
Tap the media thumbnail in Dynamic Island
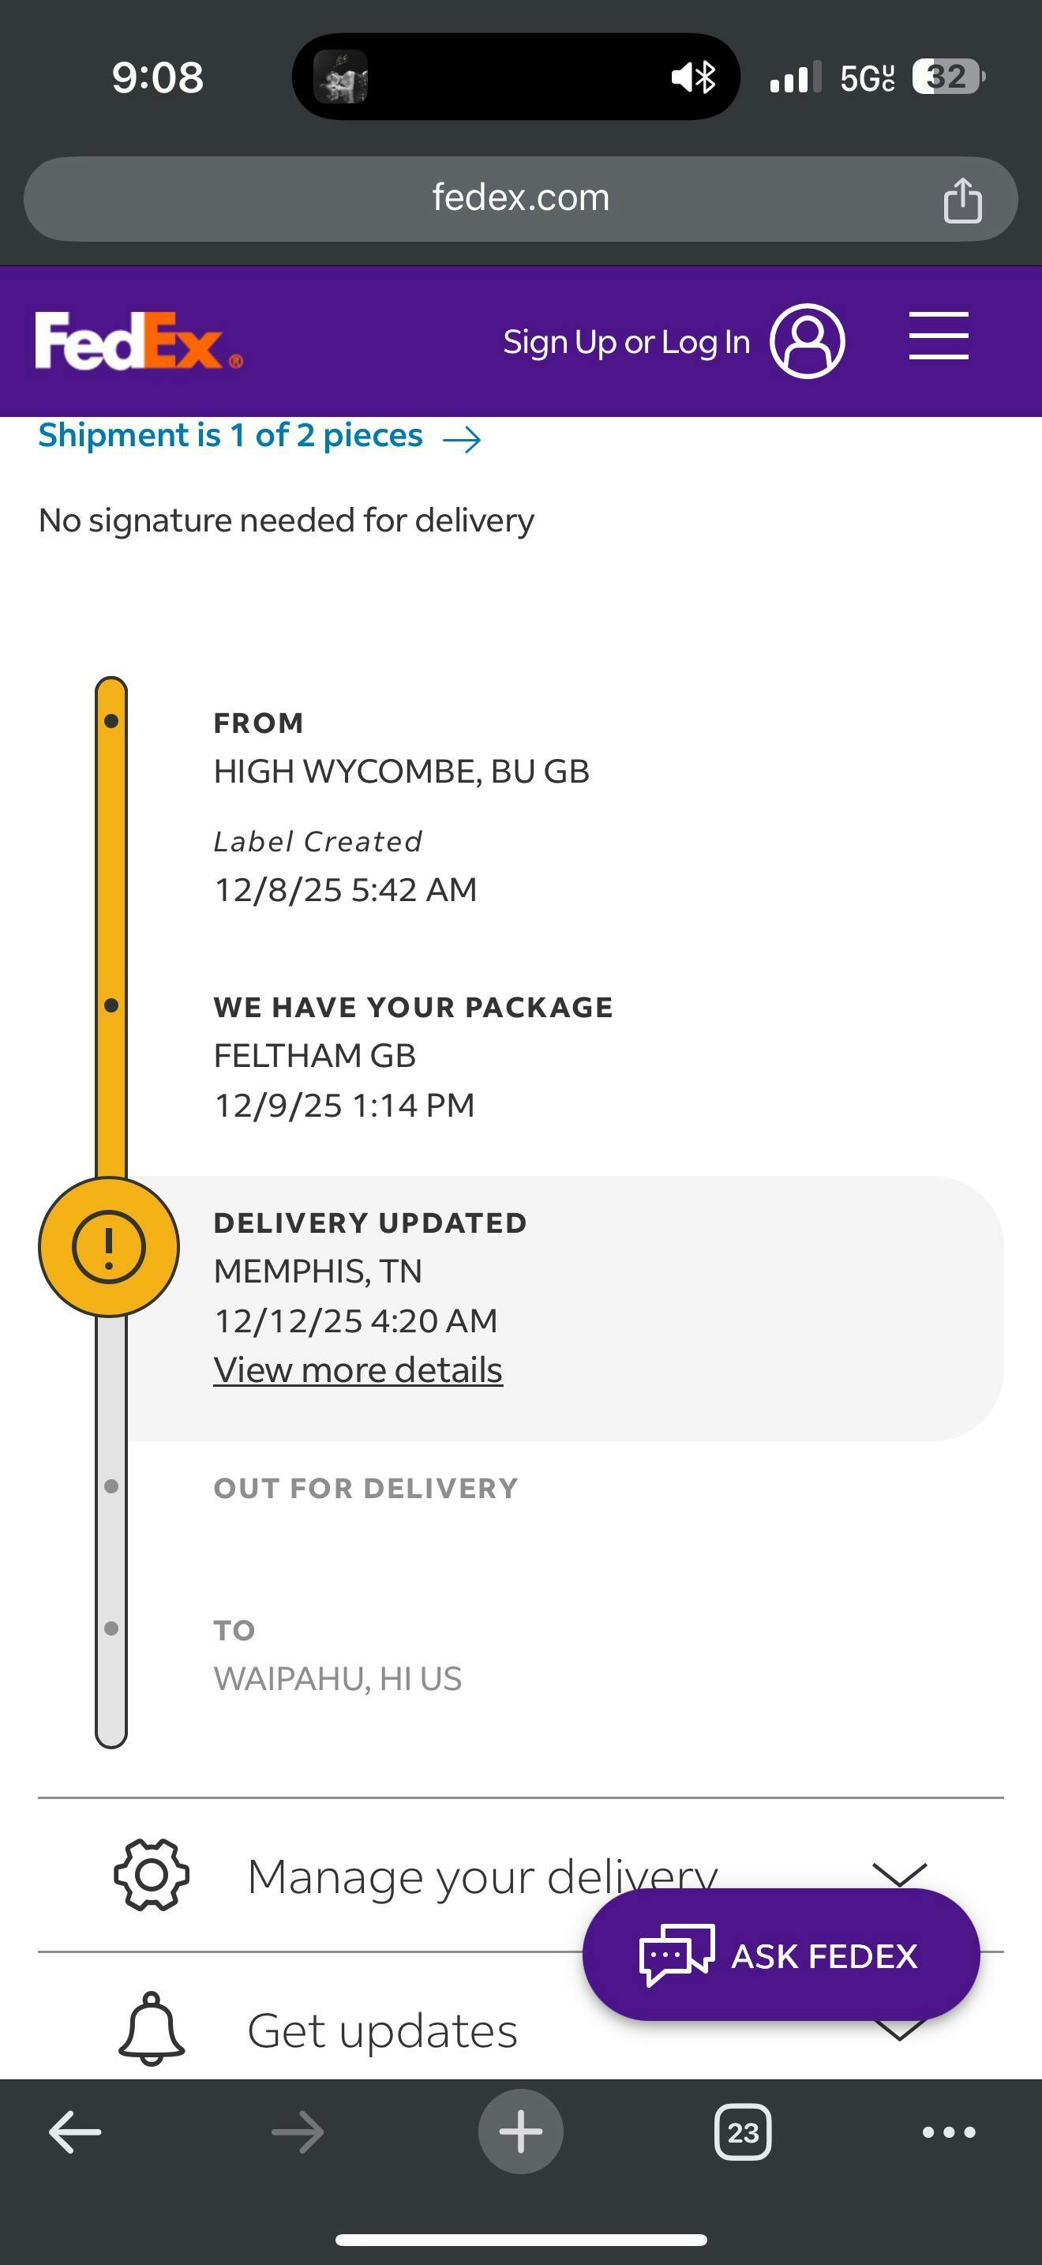341,77
